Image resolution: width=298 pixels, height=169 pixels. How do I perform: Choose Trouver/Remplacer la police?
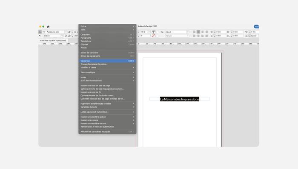pyautogui.click(x=107, y=64)
